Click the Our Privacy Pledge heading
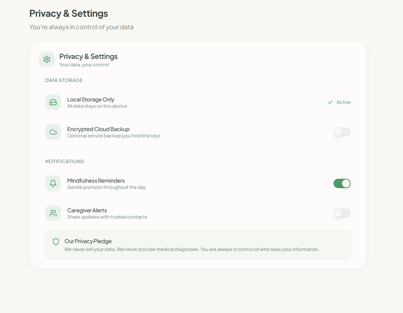403x313 pixels. coord(88,241)
